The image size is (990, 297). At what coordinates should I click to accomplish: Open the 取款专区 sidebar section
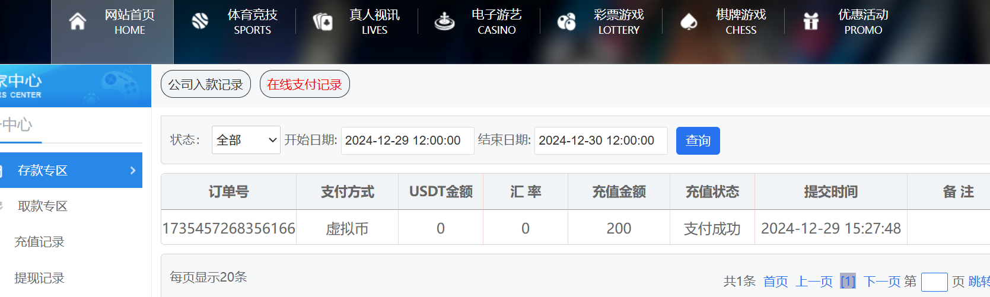click(x=43, y=206)
